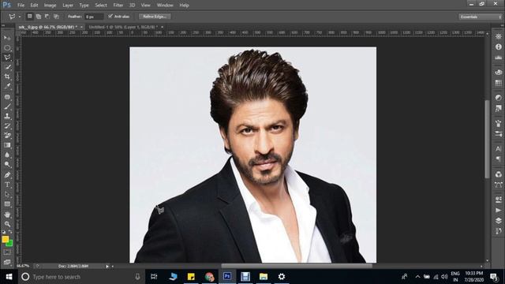Uncheck the Anti-alias checkbox
The image size is (505, 284).
[110, 16]
